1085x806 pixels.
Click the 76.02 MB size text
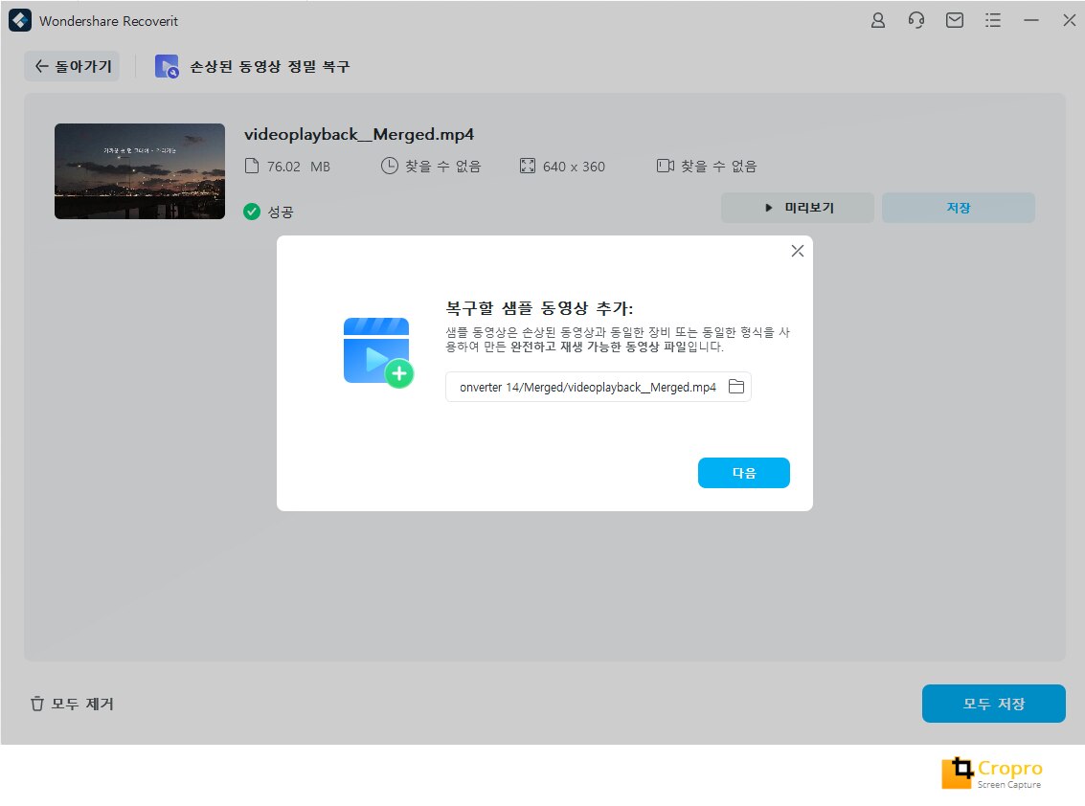click(x=298, y=167)
